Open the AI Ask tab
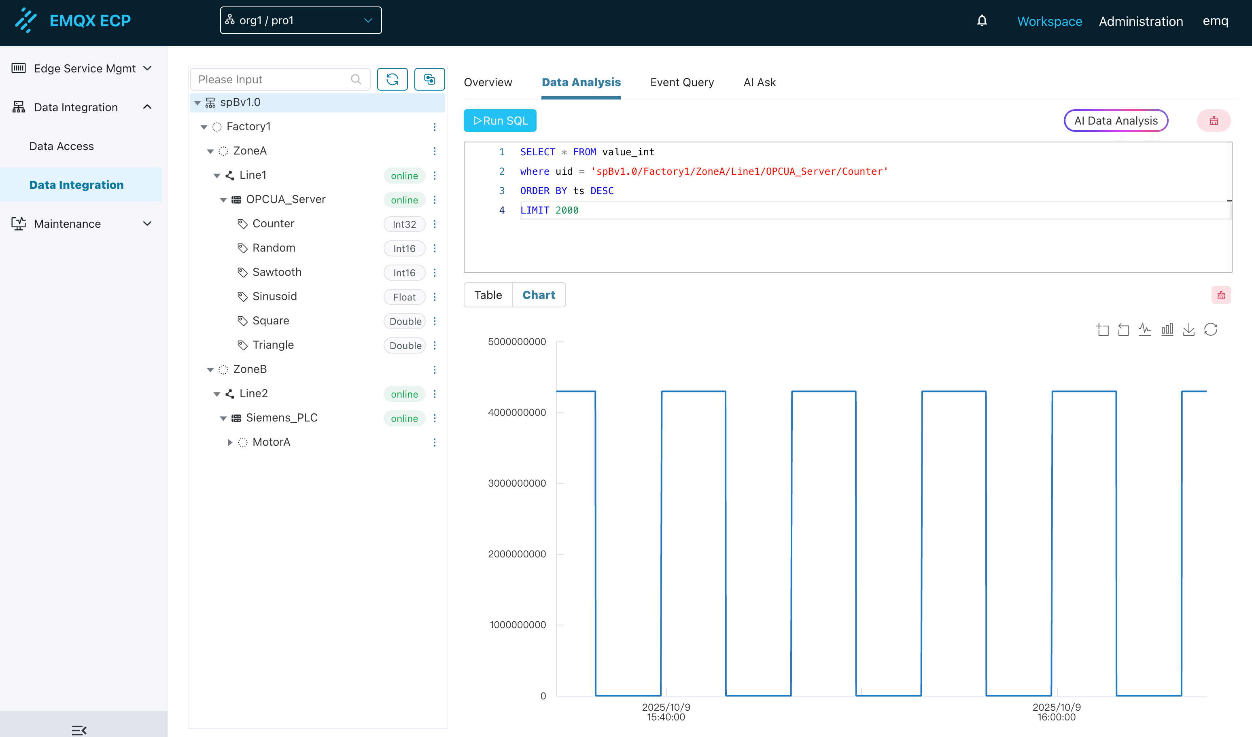 pos(759,82)
